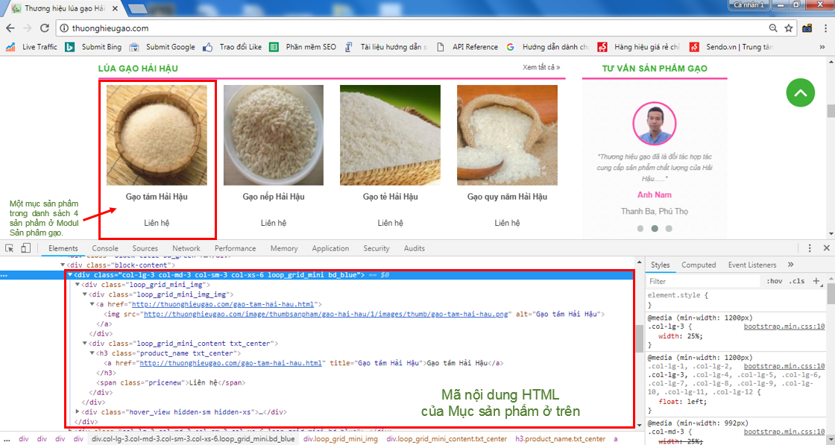Activate the DevTools inspect element picker
835x445 pixels.
pyautogui.click(x=9, y=248)
